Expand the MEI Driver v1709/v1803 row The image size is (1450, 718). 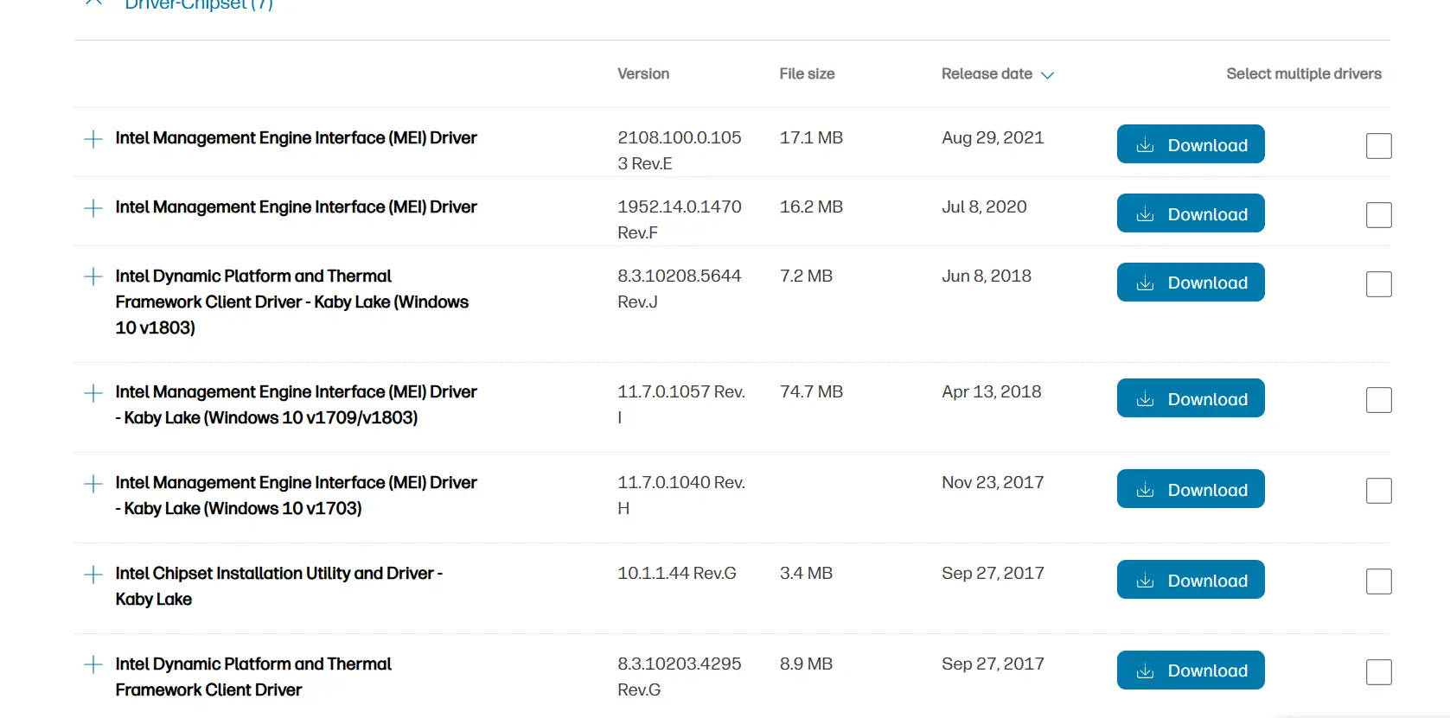pos(93,393)
